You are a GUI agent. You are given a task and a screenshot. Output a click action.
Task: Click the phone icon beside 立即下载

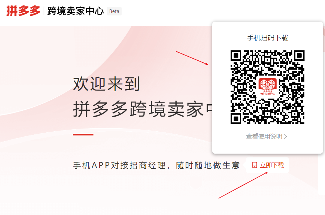pyautogui.click(x=255, y=165)
